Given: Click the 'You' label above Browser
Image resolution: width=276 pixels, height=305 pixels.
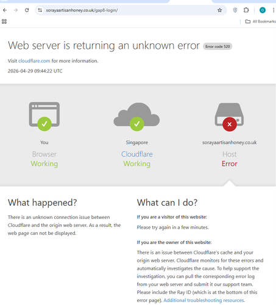Looking at the screenshot, I should click(x=44, y=142).
